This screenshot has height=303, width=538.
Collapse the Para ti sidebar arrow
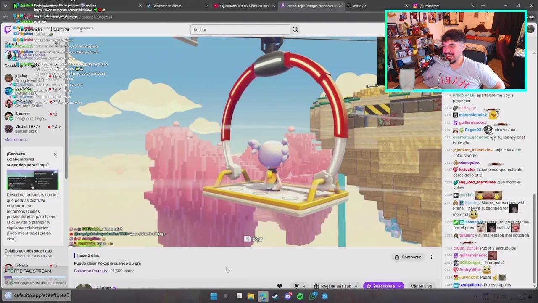pyautogui.click(x=57, y=43)
